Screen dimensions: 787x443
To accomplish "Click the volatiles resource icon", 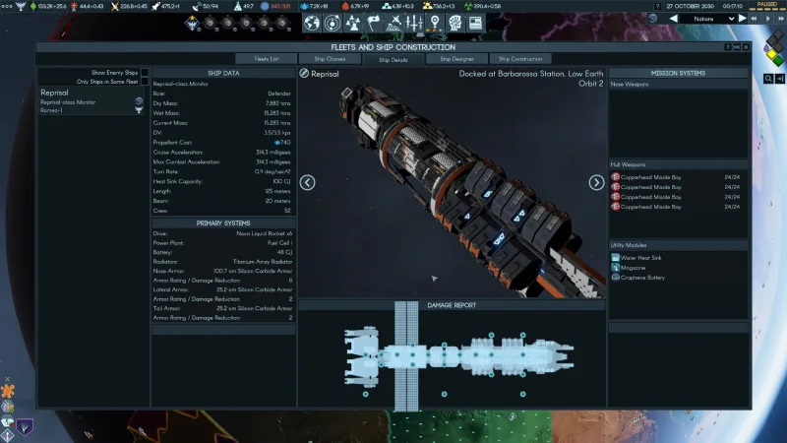I will (x=345, y=6).
